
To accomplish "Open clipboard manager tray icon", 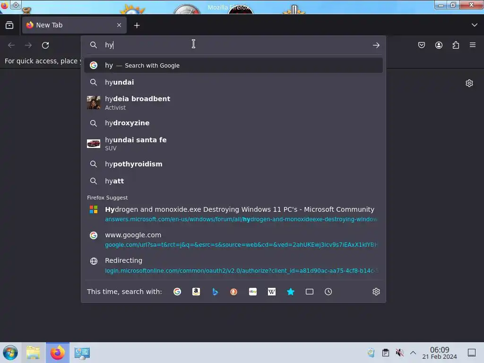I will pos(386,353).
